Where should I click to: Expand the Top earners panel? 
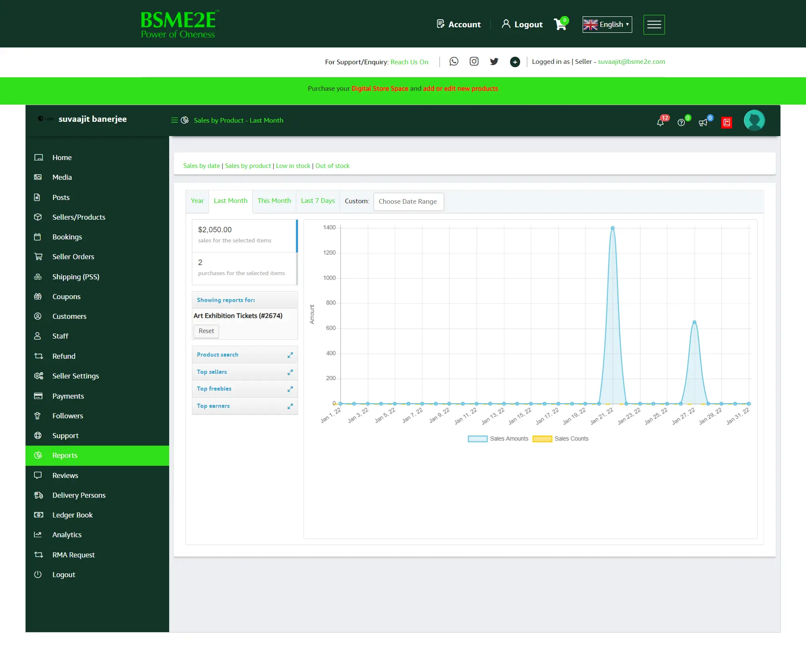pyautogui.click(x=245, y=406)
